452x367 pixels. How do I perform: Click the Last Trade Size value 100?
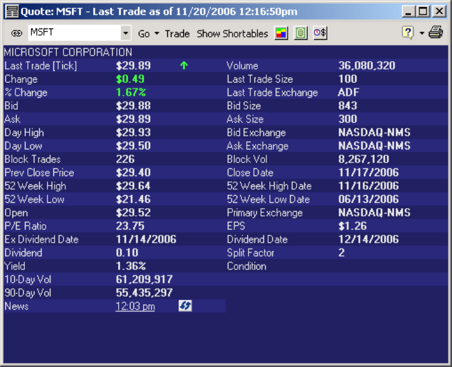[x=348, y=79]
